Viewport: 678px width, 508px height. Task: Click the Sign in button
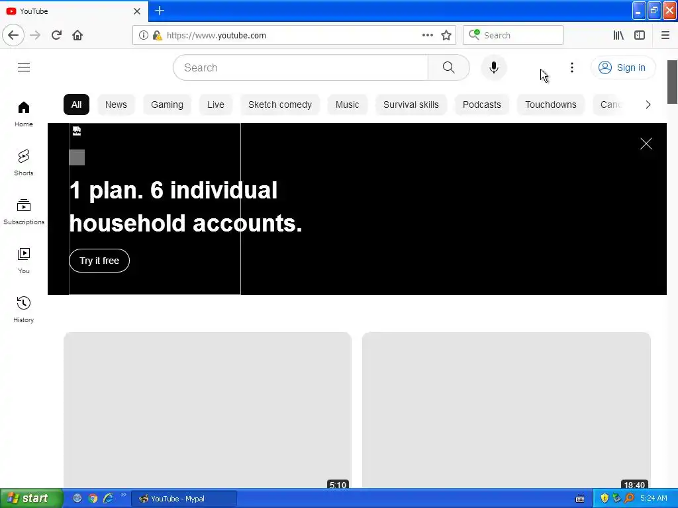pos(622,67)
